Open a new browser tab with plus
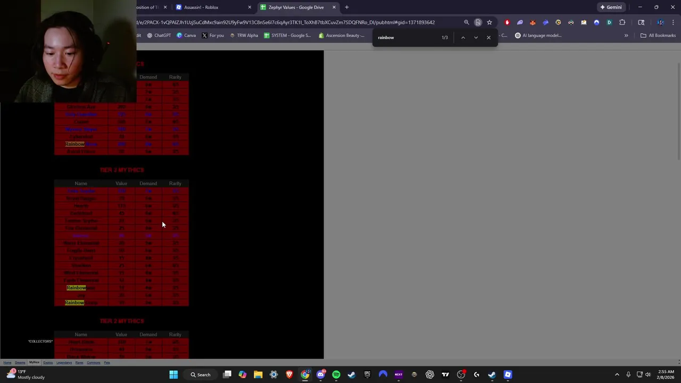This screenshot has width=681, height=383. click(x=347, y=7)
